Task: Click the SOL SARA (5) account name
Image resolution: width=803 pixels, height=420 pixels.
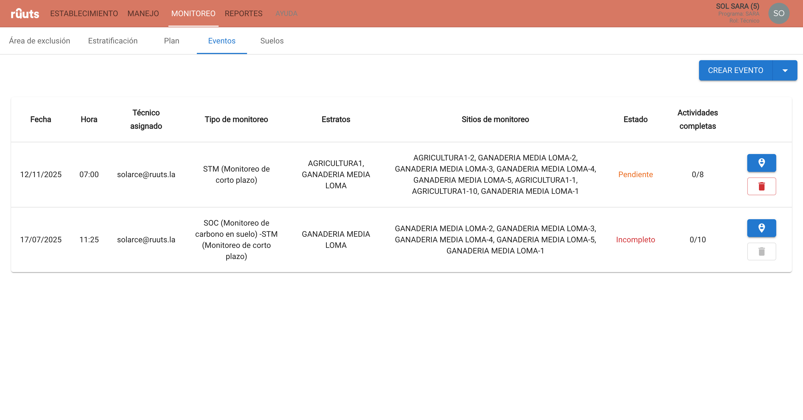Action: 737,6
